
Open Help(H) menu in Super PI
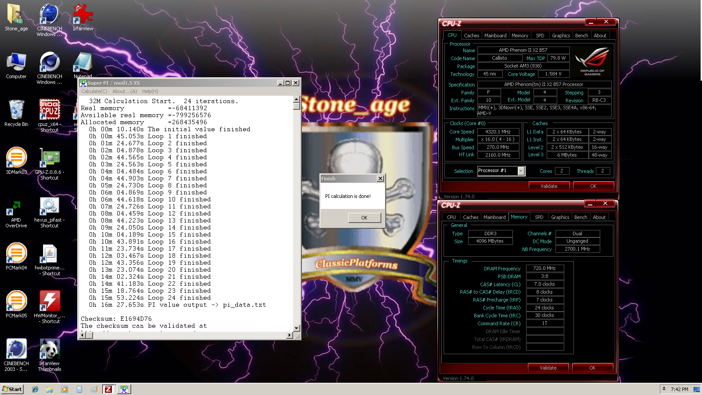coord(150,91)
